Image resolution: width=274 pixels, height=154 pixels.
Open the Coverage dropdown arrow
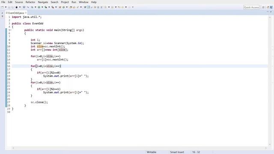(x=49, y=7)
